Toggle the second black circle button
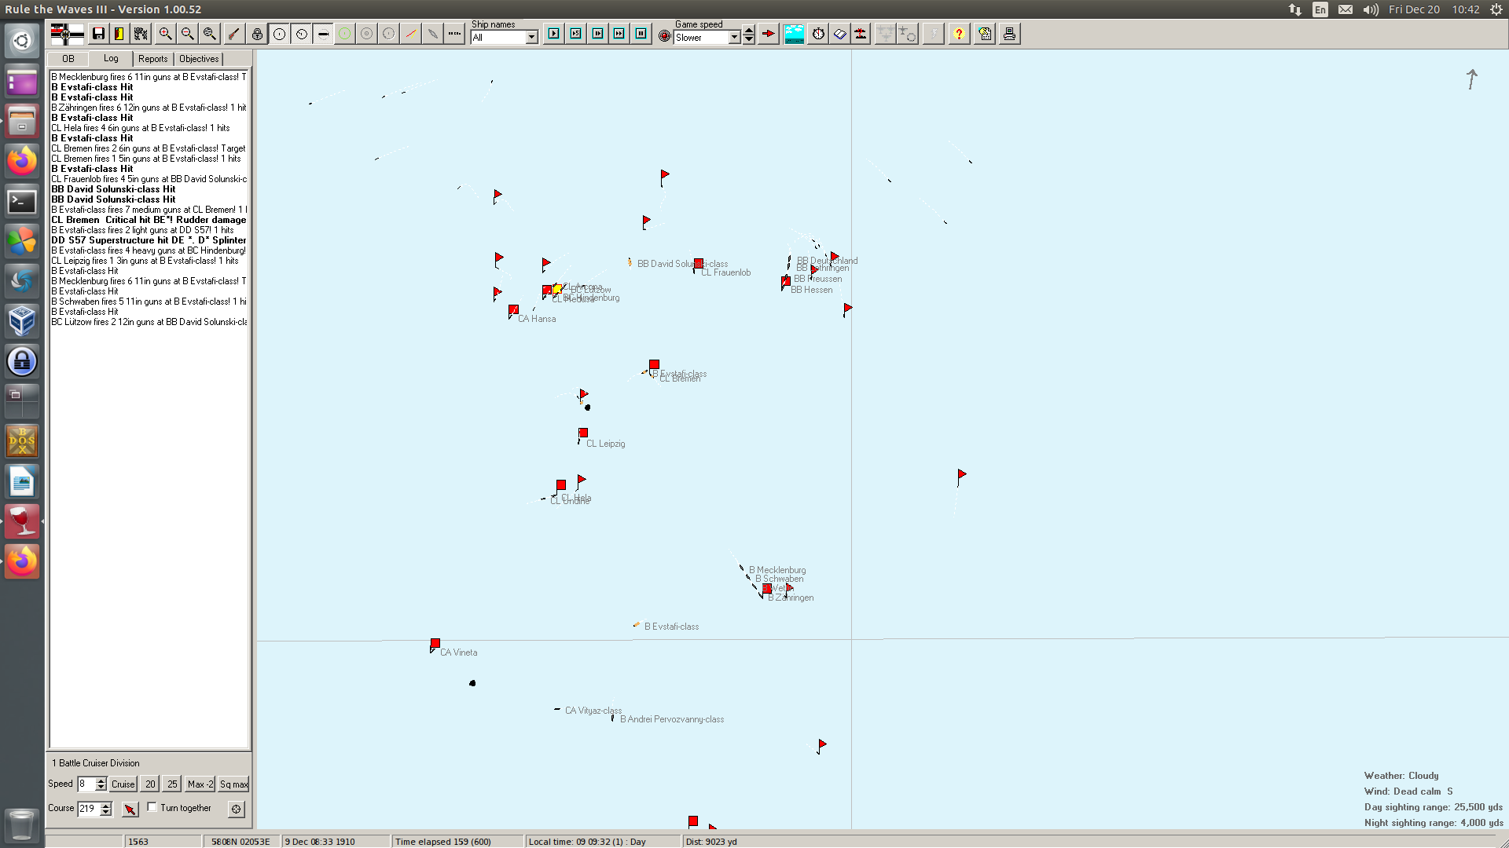Viewport: 1509px width, 848px height. point(301,34)
